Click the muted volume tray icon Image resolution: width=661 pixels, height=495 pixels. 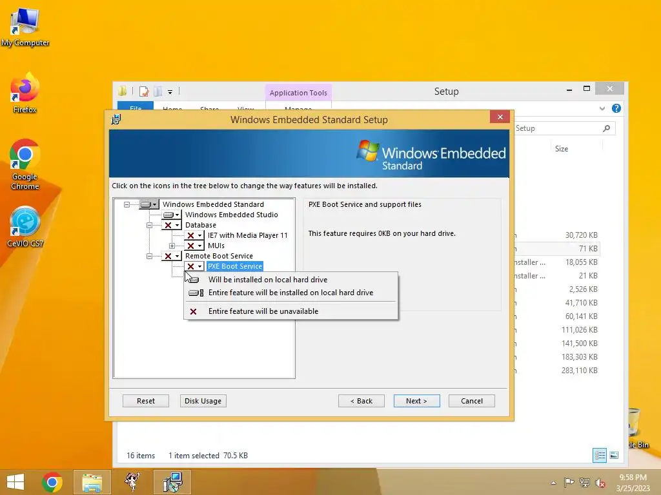click(600, 483)
